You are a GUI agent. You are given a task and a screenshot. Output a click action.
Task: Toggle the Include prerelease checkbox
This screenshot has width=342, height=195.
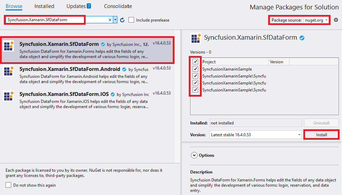pyautogui.click(x=131, y=20)
